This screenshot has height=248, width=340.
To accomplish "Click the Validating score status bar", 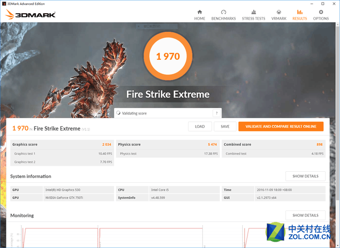I will point(168,113).
